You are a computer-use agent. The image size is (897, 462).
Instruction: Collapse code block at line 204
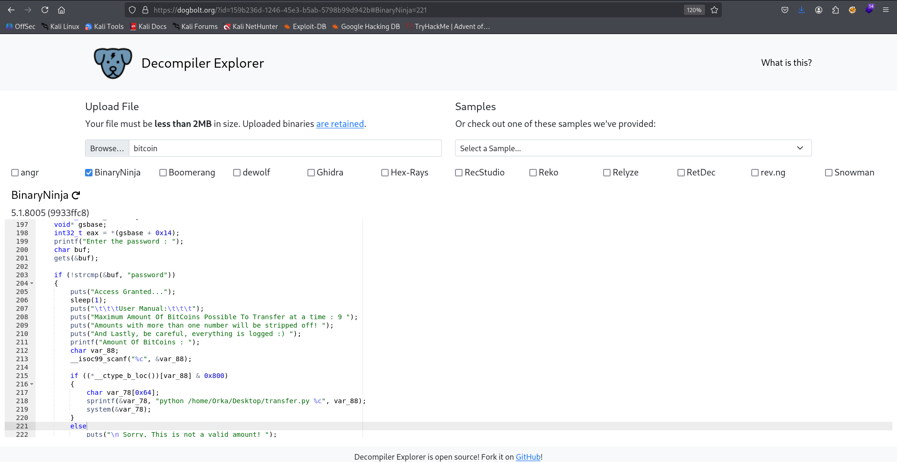(x=32, y=283)
